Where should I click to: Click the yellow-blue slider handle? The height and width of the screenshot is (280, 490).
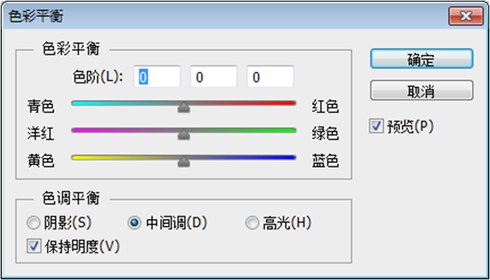coord(184,161)
